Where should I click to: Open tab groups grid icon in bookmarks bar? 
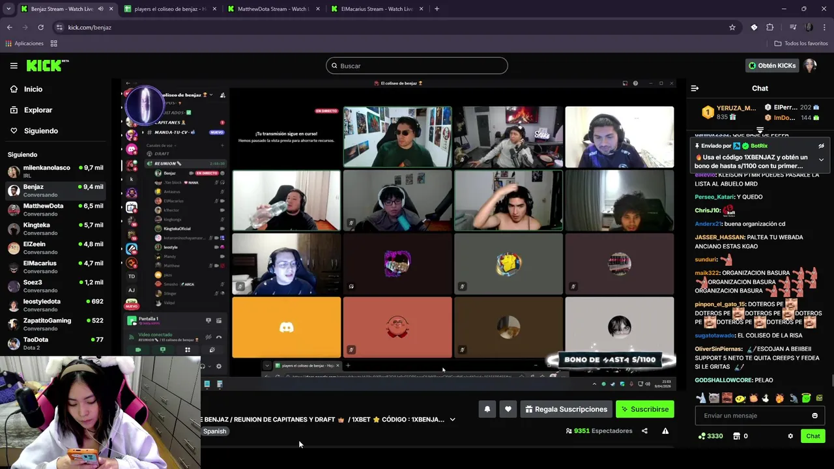pyautogui.click(x=54, y=44)
